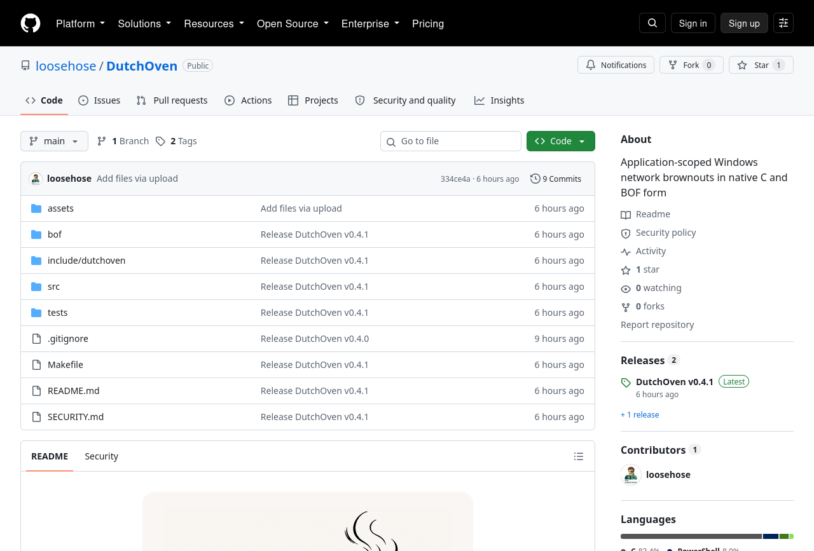Open search with the magnifier icon
The image size is (814, 551).
point(652,23)
